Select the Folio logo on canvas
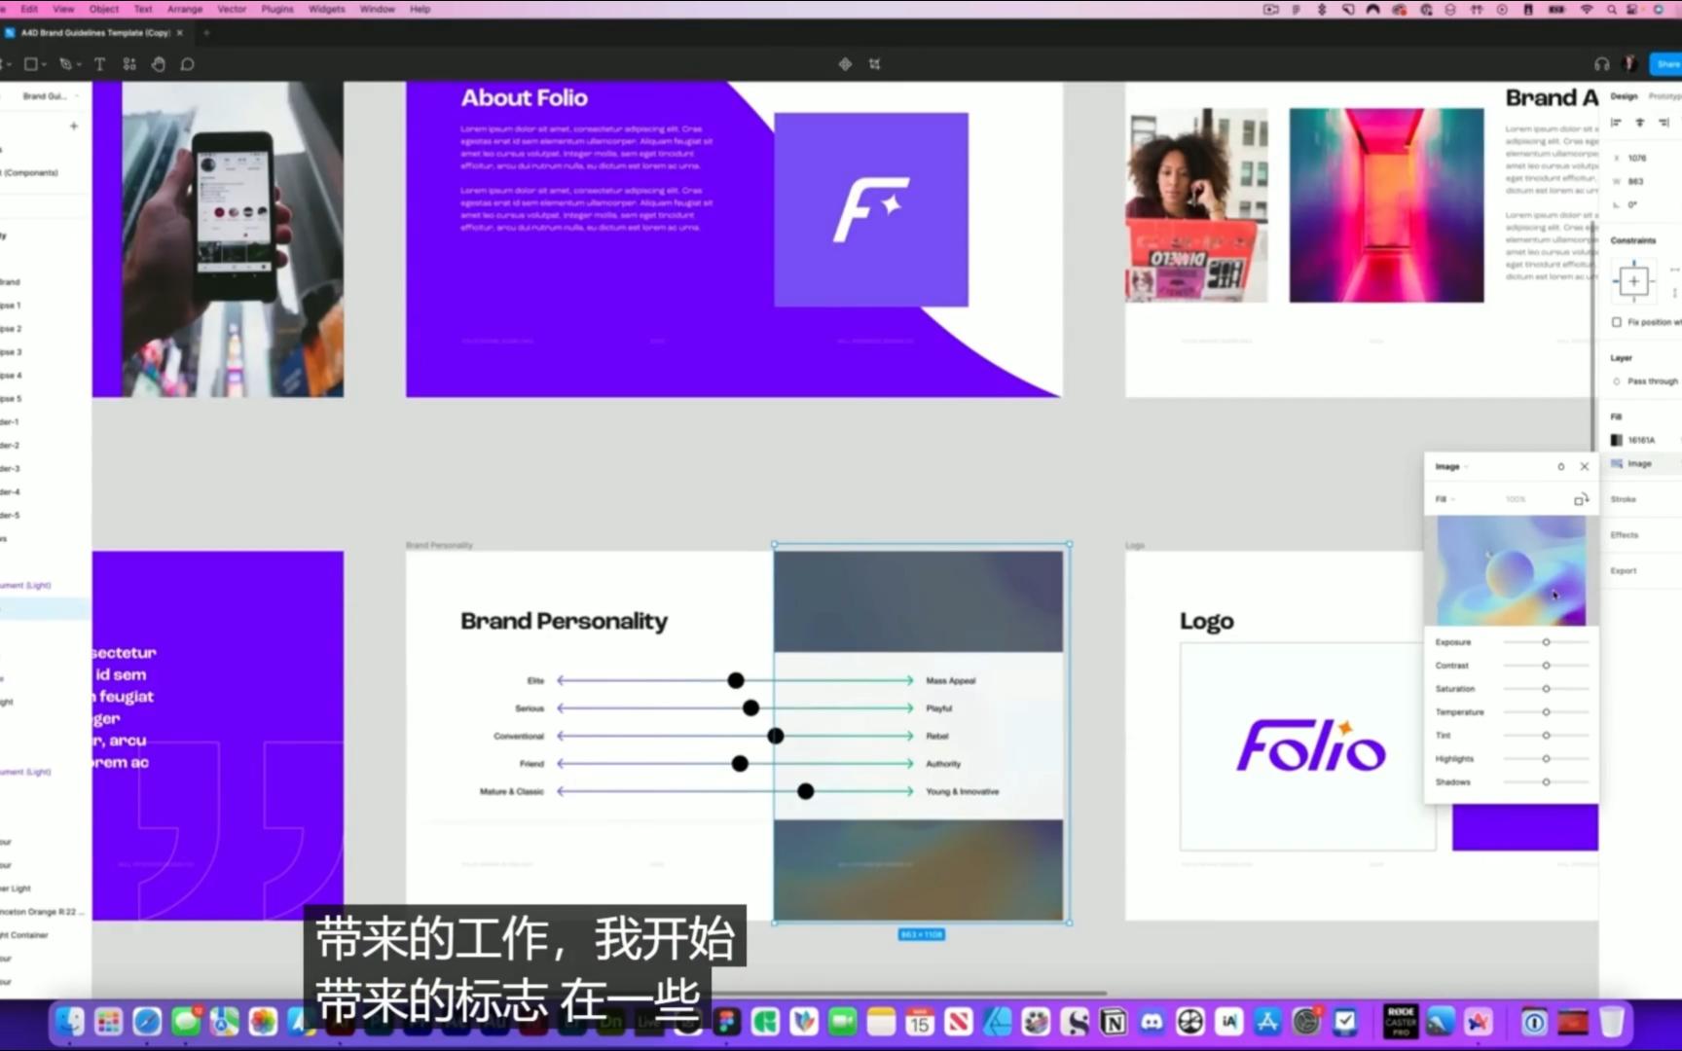This screenshot has width=1682, height=1051. coord(1310,746)
